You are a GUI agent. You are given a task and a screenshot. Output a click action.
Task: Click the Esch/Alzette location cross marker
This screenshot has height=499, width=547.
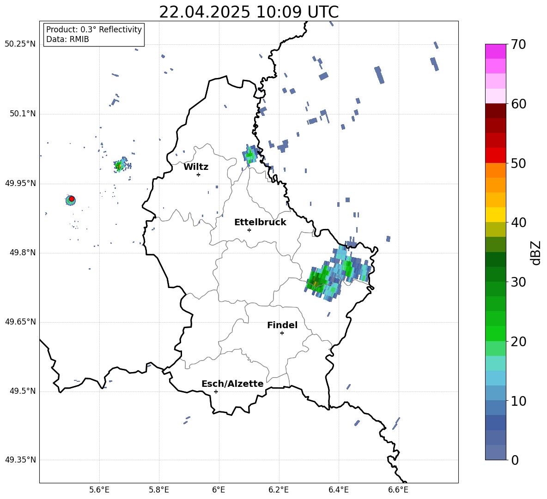click(216, 391)
